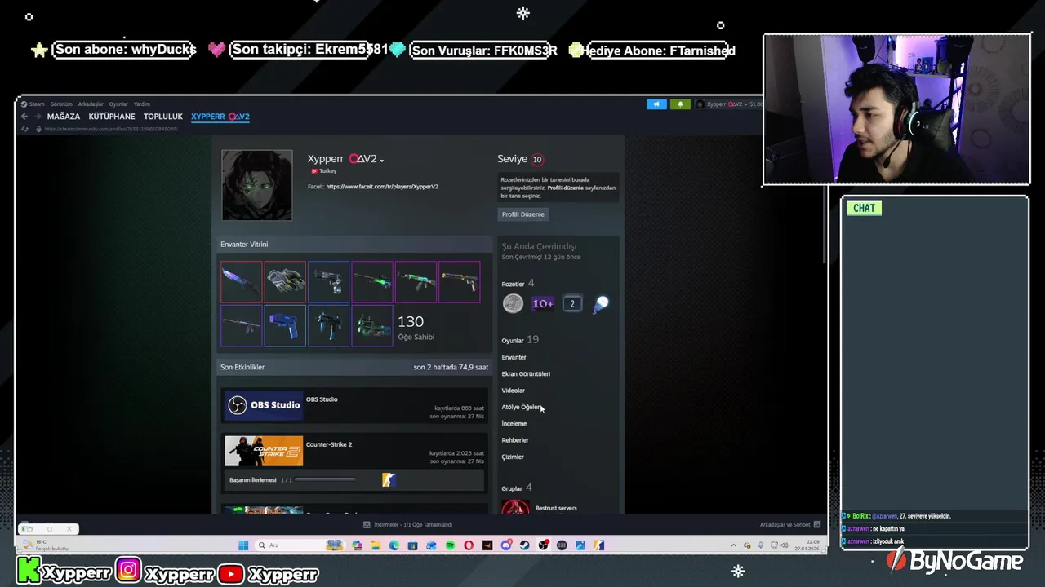Open the OBS Studio game banner

point(264,405)
